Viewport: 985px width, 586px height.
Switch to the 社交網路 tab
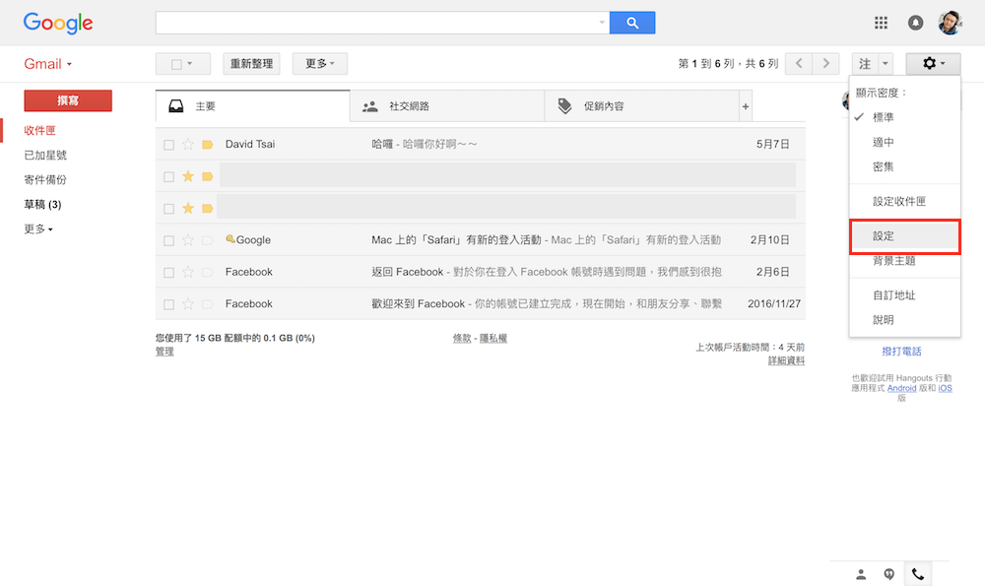point(409,106)
